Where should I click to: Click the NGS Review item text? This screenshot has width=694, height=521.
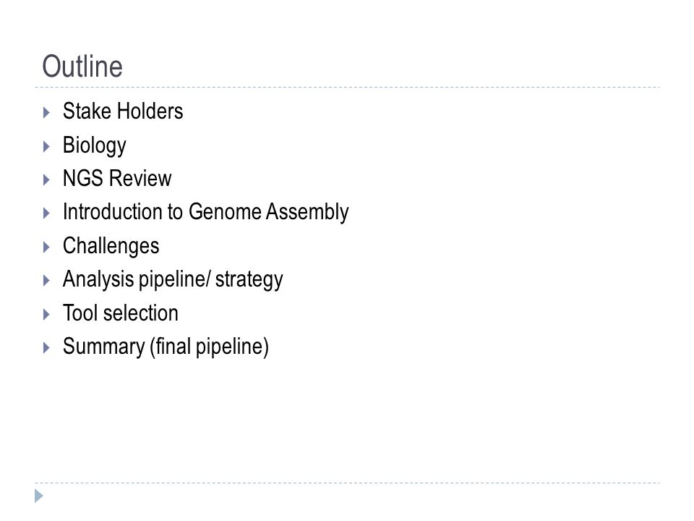[117, 179]
